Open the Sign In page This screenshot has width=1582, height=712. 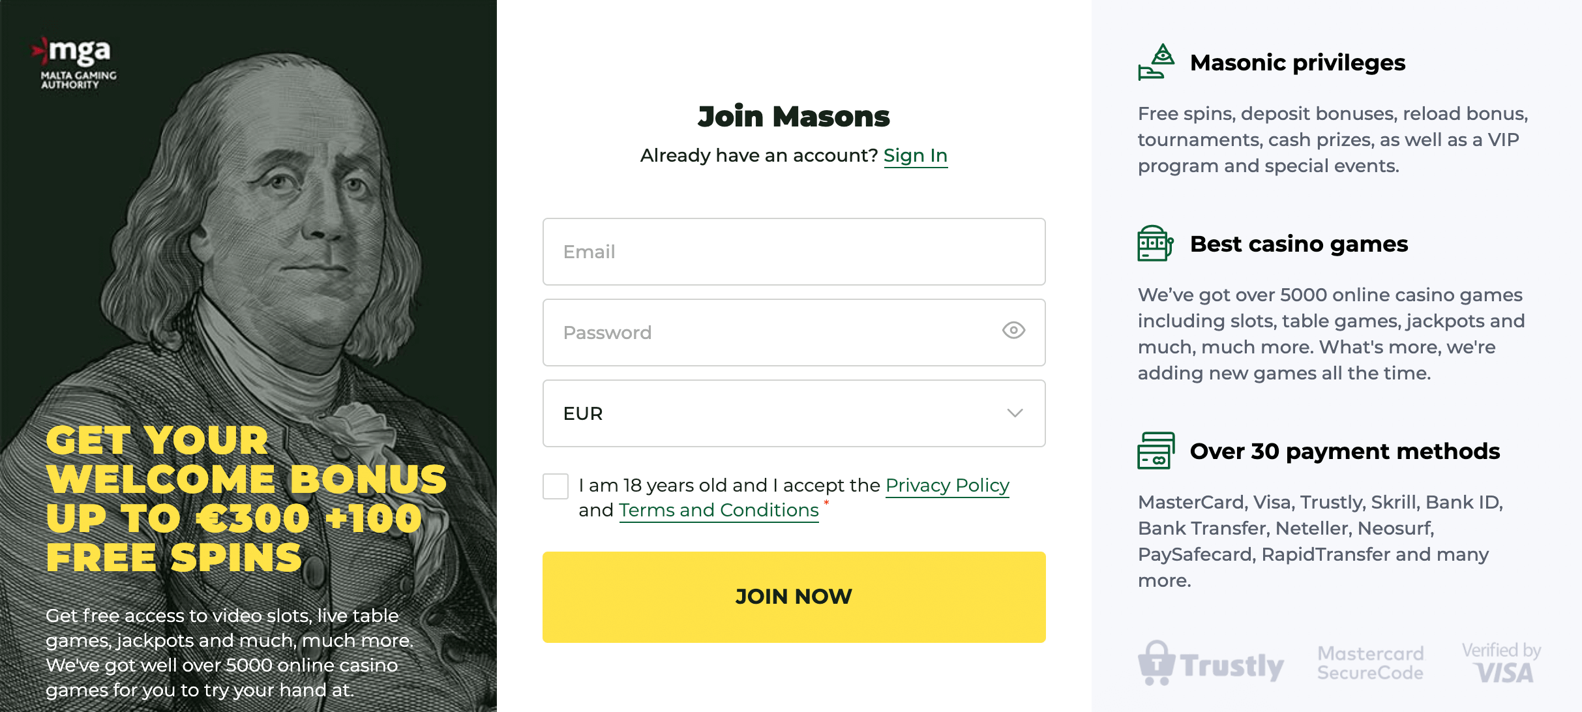tap(916, 155)
